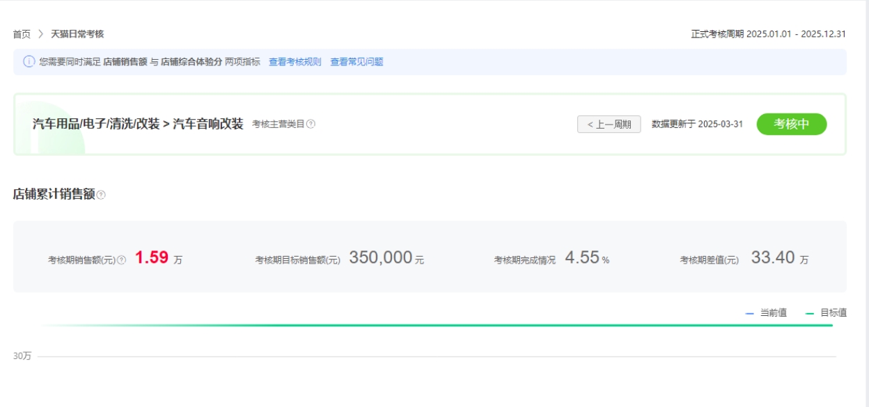Click the info icon in the notice bar
Screen dimensions: 869x407
29,62
